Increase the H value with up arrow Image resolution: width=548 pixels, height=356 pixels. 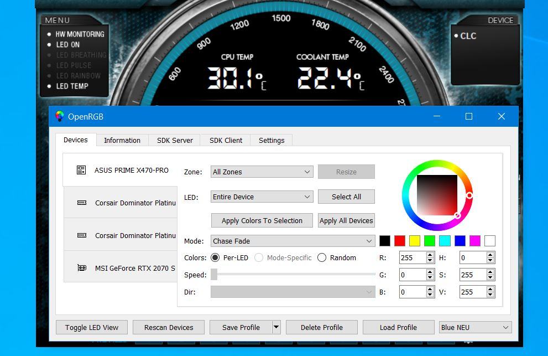(x=490, y=255)
